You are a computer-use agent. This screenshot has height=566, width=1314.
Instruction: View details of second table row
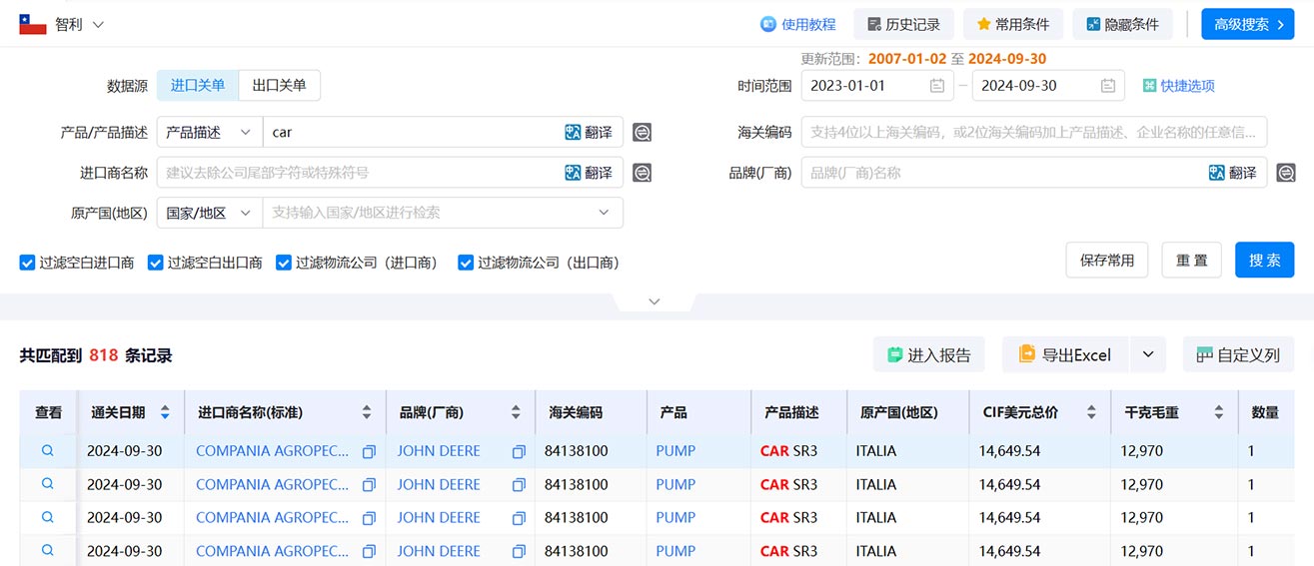coord(47,484)
